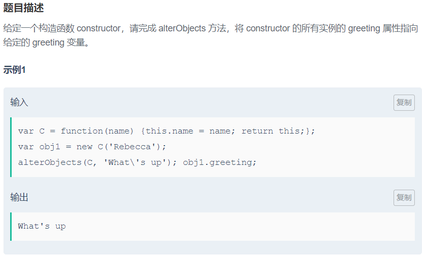Image resolution: width=429 pixels, height=261 pixels.
Task: Click the word alterObjects in the description
Action: pos(182,28)
